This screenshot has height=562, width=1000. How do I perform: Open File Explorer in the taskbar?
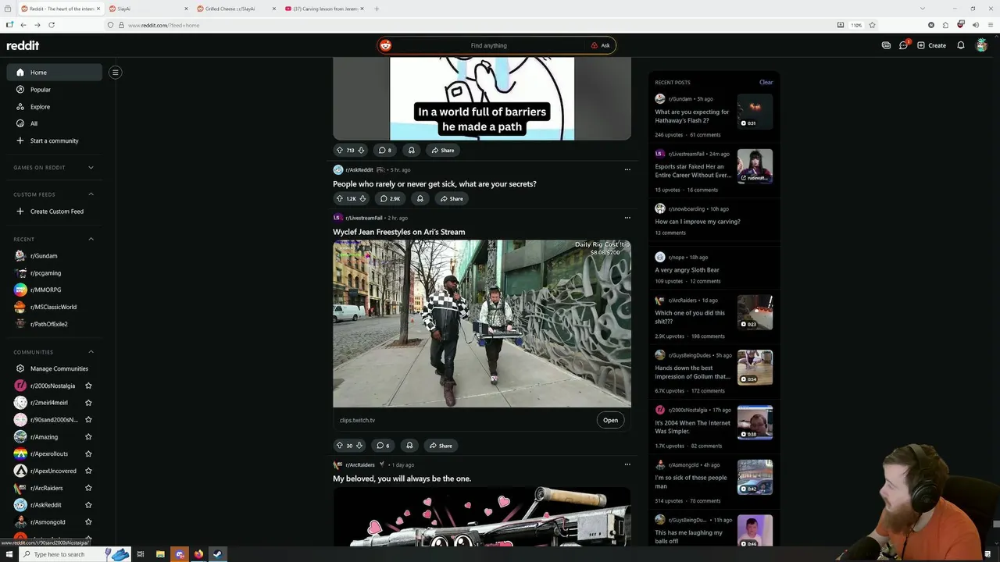[160, 554]
